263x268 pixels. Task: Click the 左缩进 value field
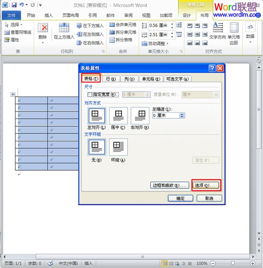pyautogui.click(x=166, y=115)
